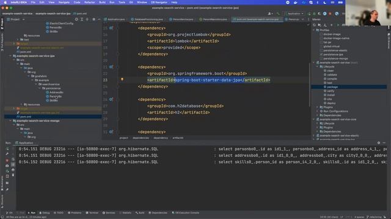This screenshot has height=219, width=391.
Task: Toggle docker-image profile checkbox
Action: point(321,34)
